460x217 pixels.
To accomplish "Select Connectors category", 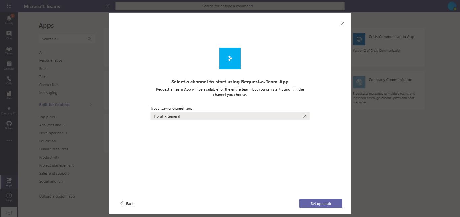I will [x=49, y=85].
